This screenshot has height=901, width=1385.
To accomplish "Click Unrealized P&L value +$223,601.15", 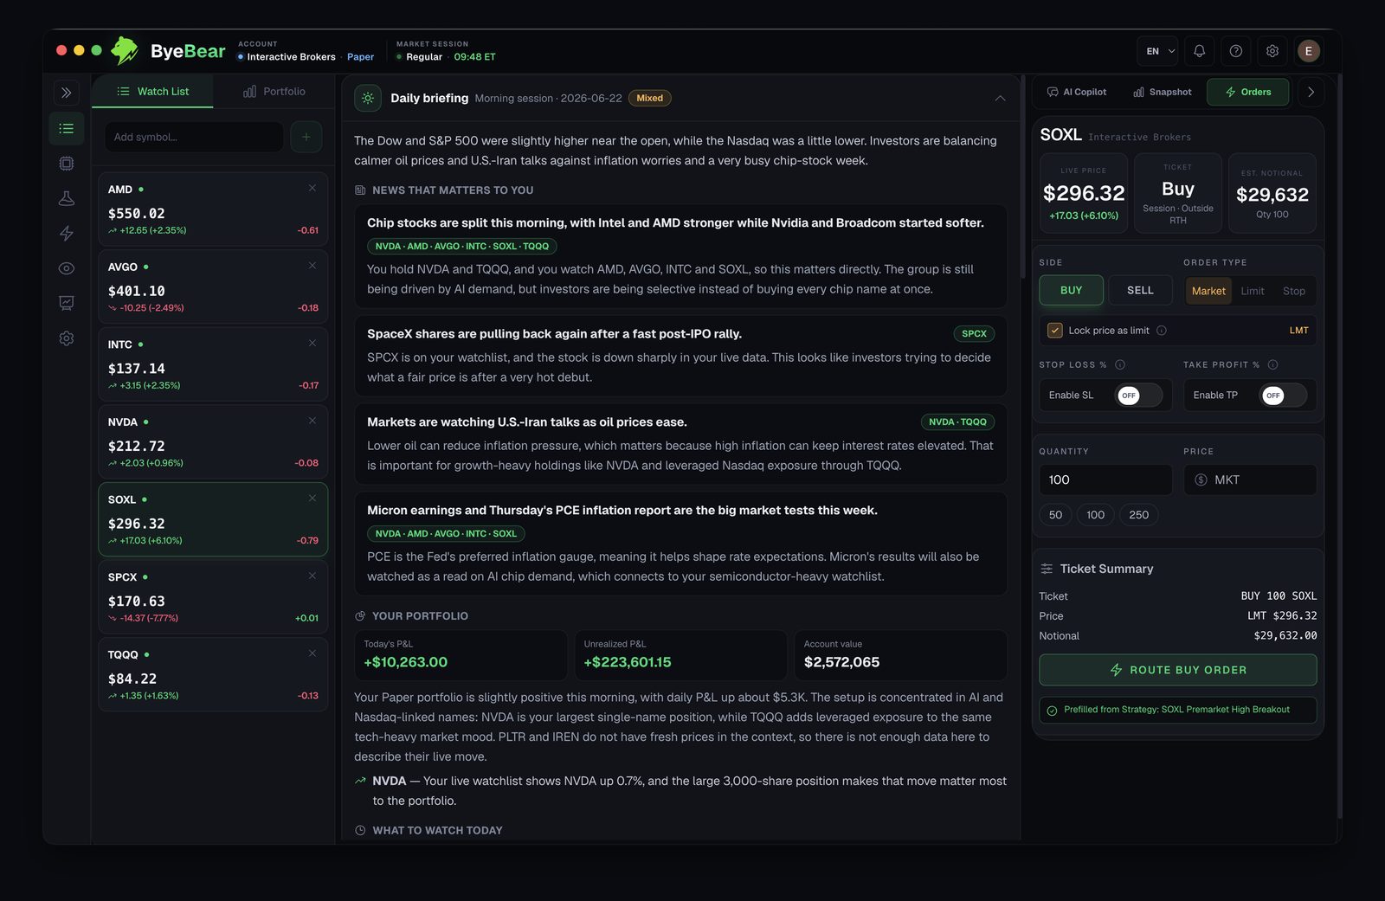I will (x=628, y=662).
